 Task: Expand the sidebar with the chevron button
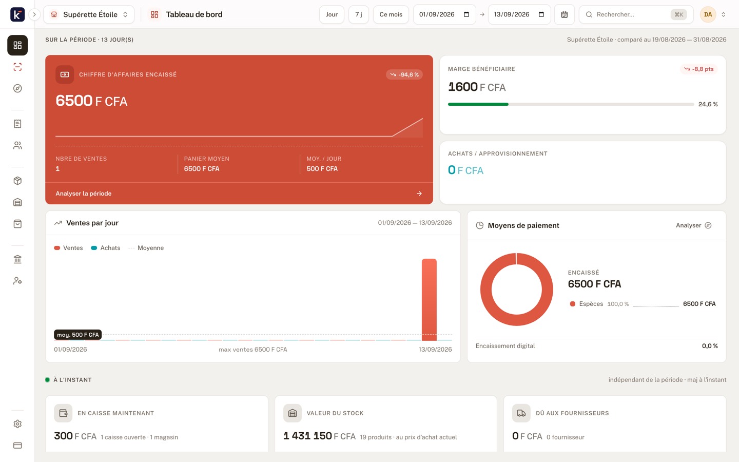tap(34, 14)
